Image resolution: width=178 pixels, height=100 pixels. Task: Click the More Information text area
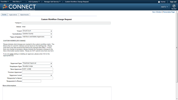(57, 93)
